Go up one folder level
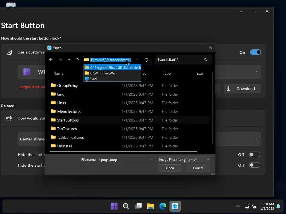Image resolution: width=286 pixels, height=214 pixels. point(77,60)
